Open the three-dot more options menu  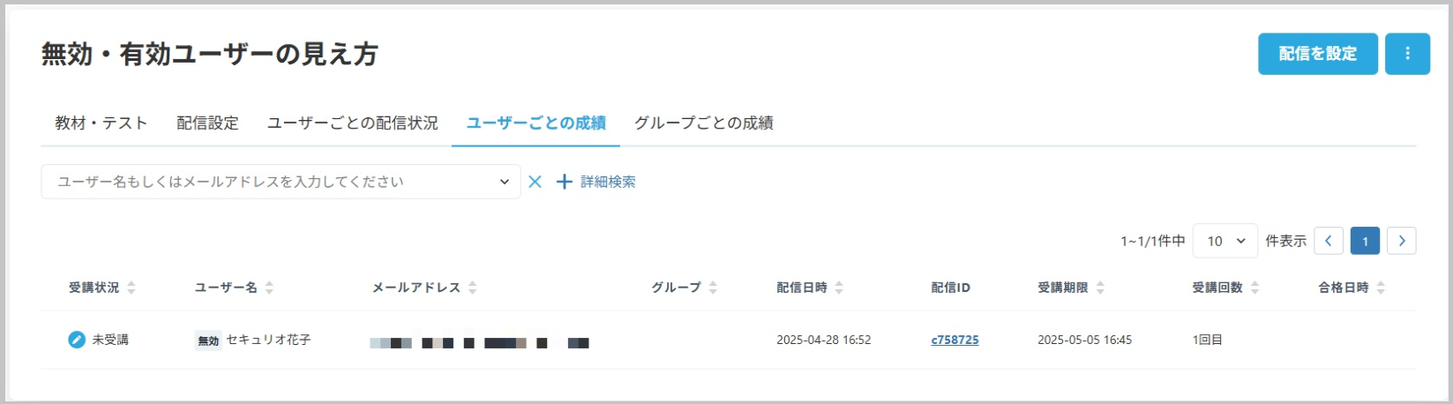tap(1407, 54)
